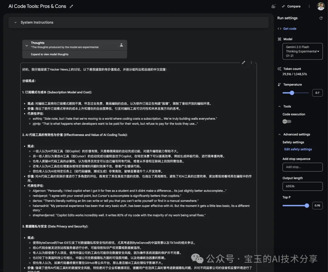328x272 pixels.
Task: Click the Add stop sequence field
Action: pyautogui.click(x=302, y=167)
